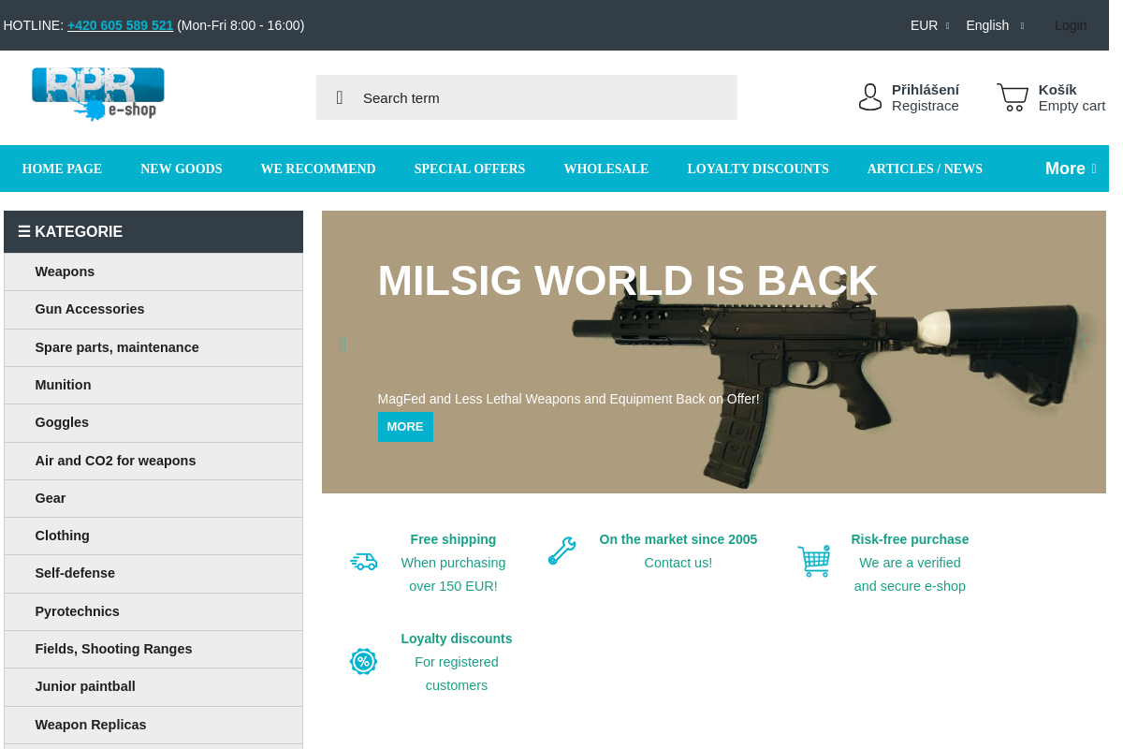Click the Registrace link
The image size is (1123, 749).
click(926, 106)
